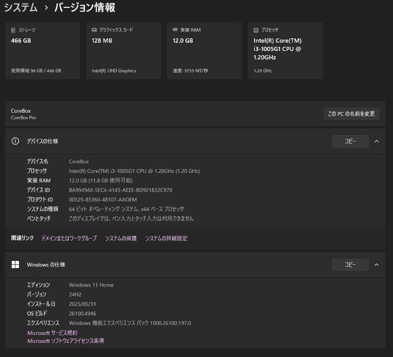Image resolution: width=393 pixels, height=357 pixels.
Task: Select the バージョン情報 breadcrumb label
Action: 85,8
